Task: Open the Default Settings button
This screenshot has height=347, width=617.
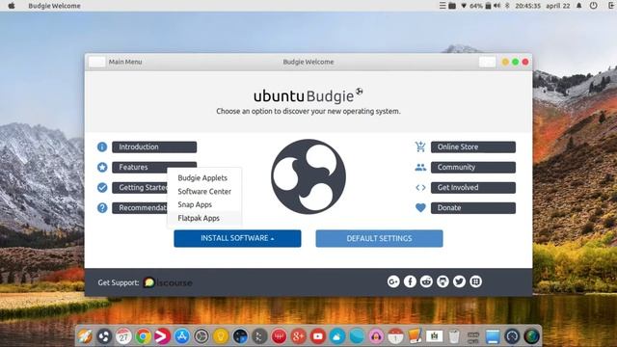Action: pos(379,238)
